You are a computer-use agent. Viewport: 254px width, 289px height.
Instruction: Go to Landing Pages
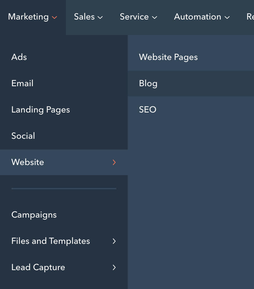tap(40, 109)
